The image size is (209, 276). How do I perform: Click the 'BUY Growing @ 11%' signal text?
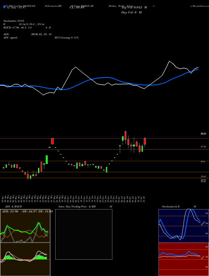[66, 38]
